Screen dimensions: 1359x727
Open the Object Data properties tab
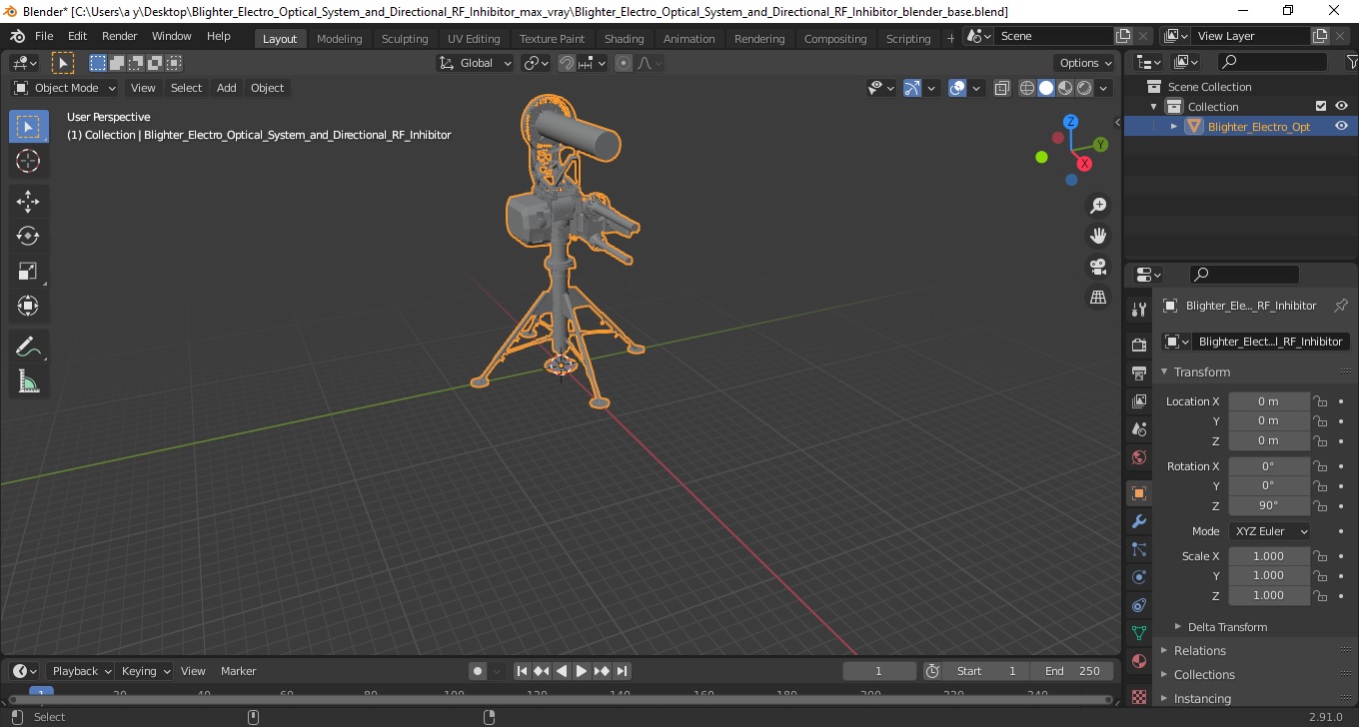1139,633
